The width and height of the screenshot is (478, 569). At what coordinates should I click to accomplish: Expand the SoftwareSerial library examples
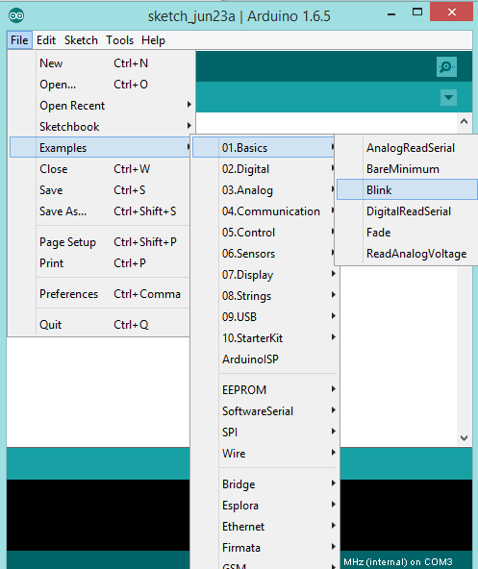tap(264, 410)
